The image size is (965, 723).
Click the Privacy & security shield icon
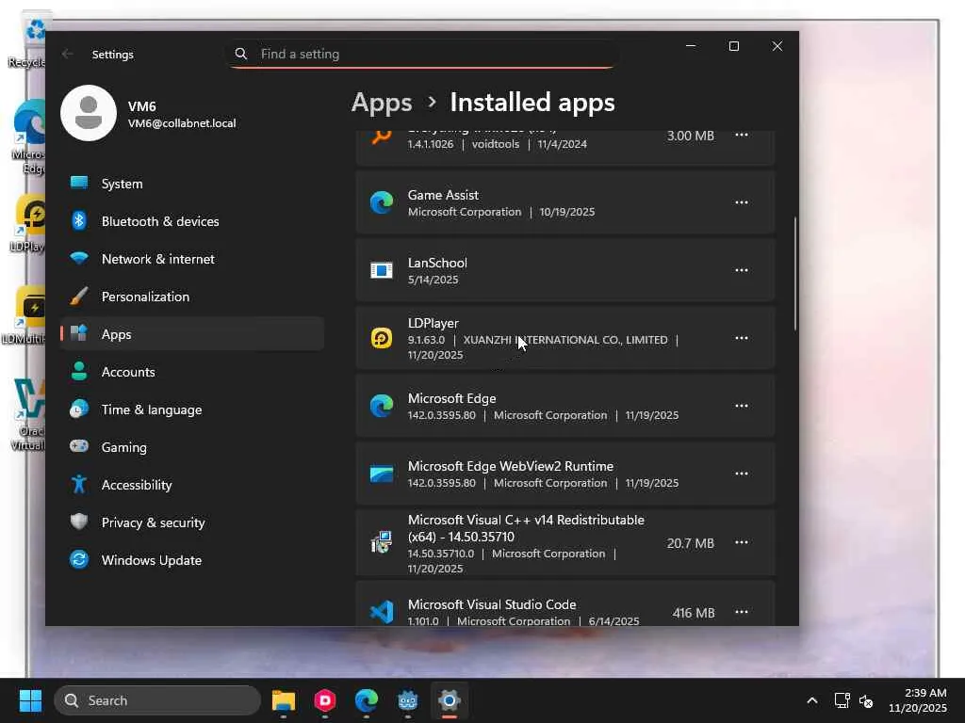point(79,522)
